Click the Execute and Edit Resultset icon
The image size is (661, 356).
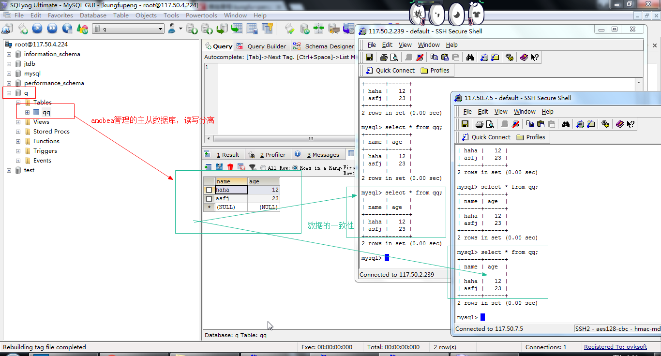[x=67, y=29]
